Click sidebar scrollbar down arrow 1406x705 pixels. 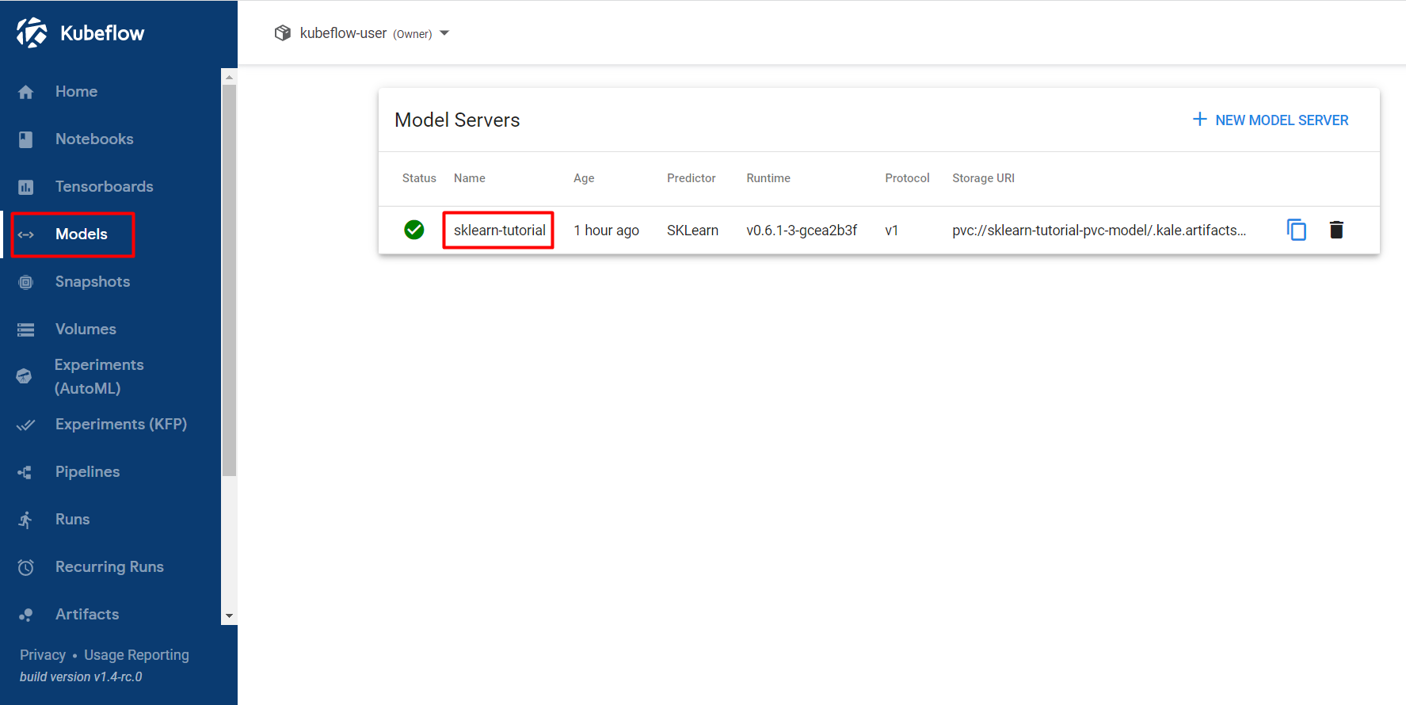click(229, 616)
